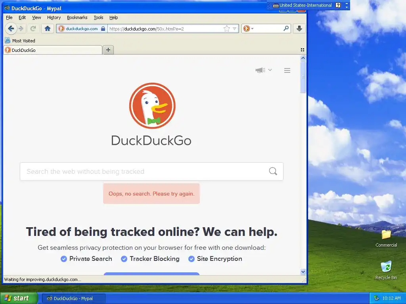Click the search magnifier in DuckDuckGo box
The image size is (406, 304).
click(273, 171)
